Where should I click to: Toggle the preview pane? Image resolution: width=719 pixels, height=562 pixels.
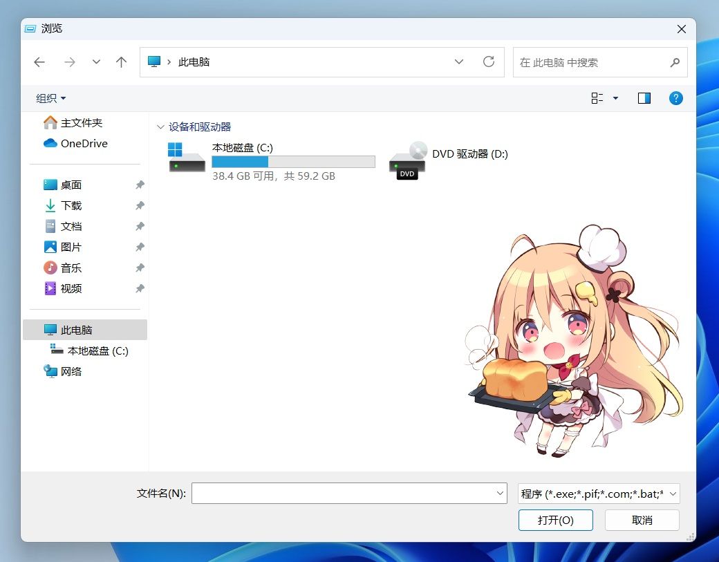pos(644,98)
